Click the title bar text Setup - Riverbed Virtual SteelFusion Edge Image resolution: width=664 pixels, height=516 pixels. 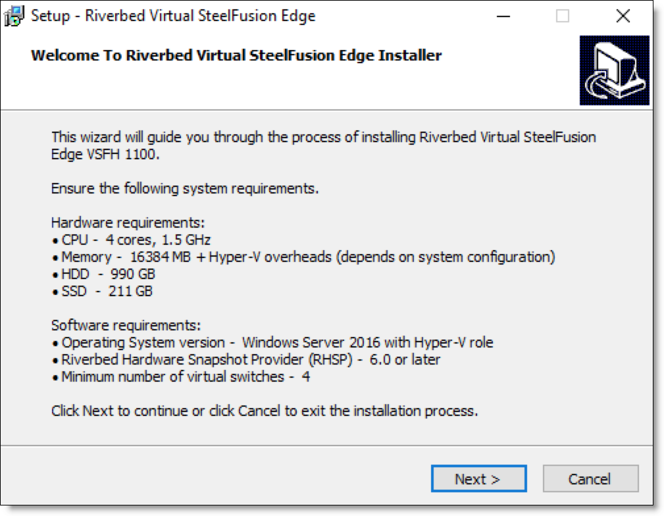(173, 16)
